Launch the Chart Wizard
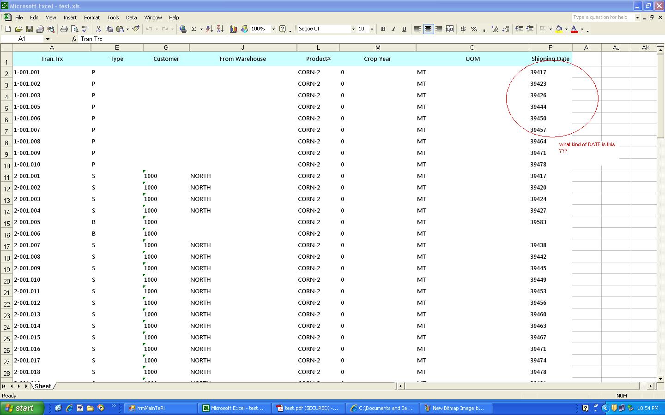 (x=234, y=29)
